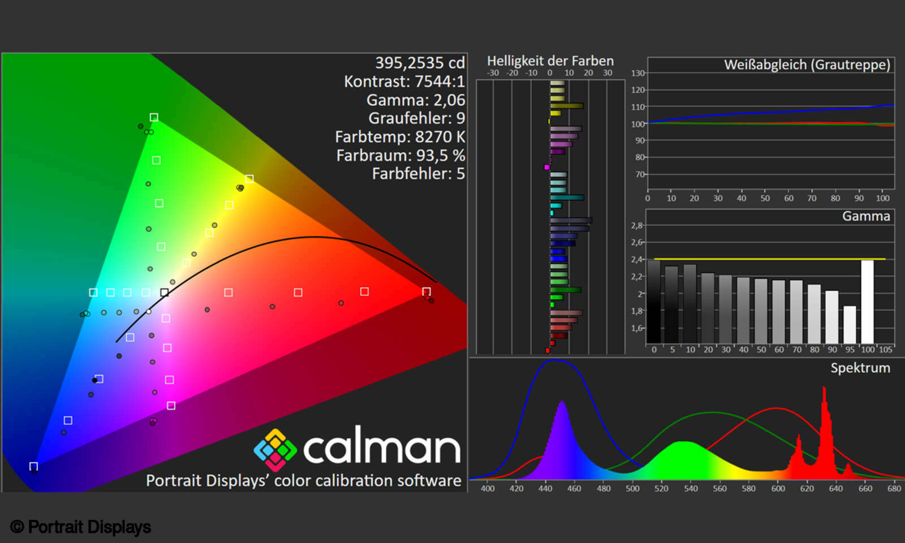This screenshot has height=543, width=905.
Task: Select the black-outlined white point square
Action: [x=164, y=292]
